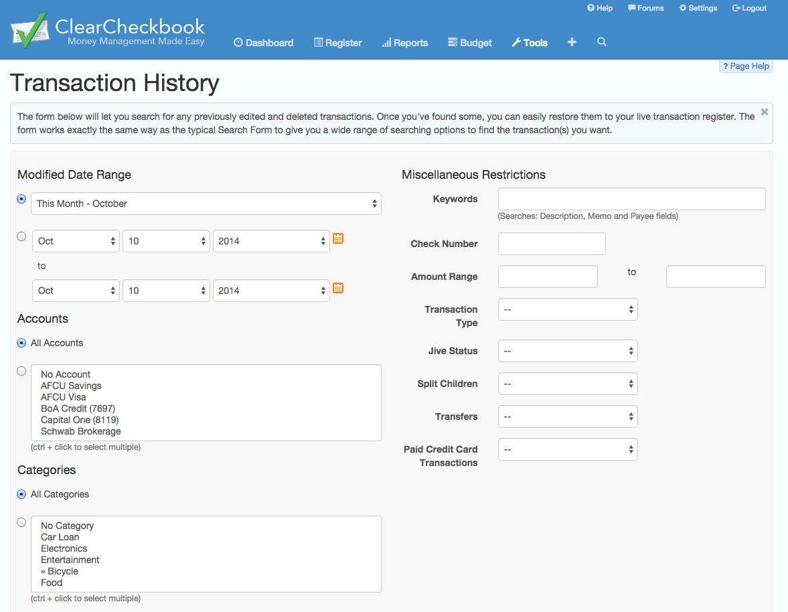The image size is (788, 612).
Task: Open the Reports menu
Action: point(404,43)
